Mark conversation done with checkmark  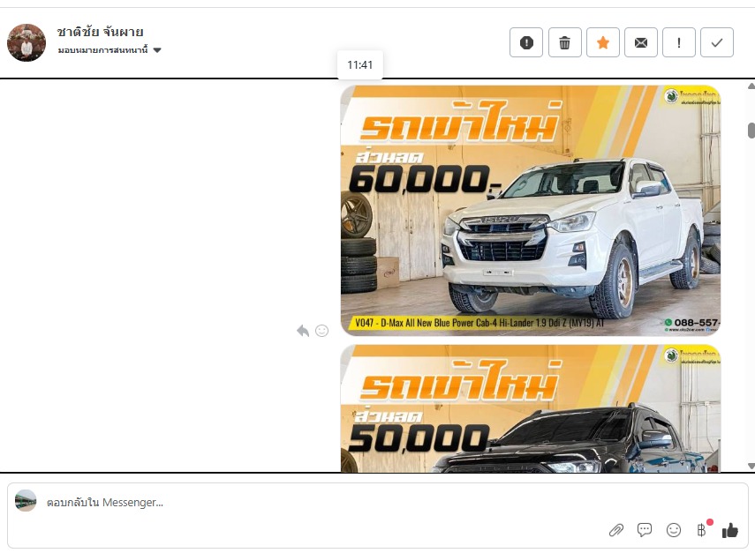[x=717, y=43]
